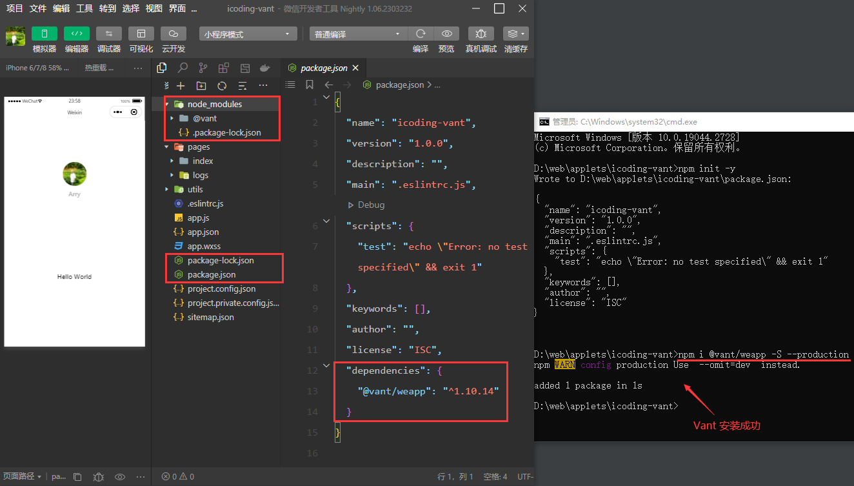Click the preview (预览) eye icon
This screenshot has width=854, height=486.
pos(446,34)
